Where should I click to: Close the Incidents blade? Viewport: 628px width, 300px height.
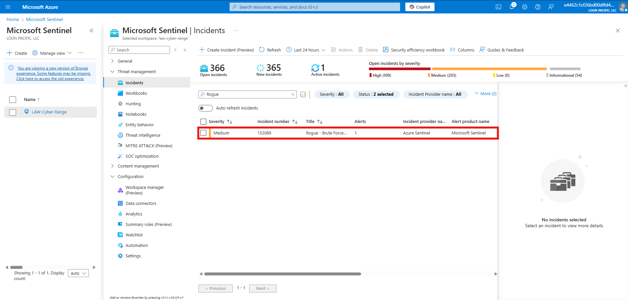click(618, 30)
